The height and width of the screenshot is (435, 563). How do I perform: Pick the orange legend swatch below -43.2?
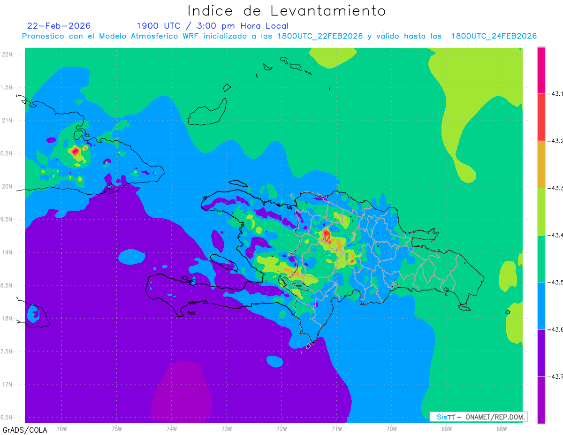point(541,164)
